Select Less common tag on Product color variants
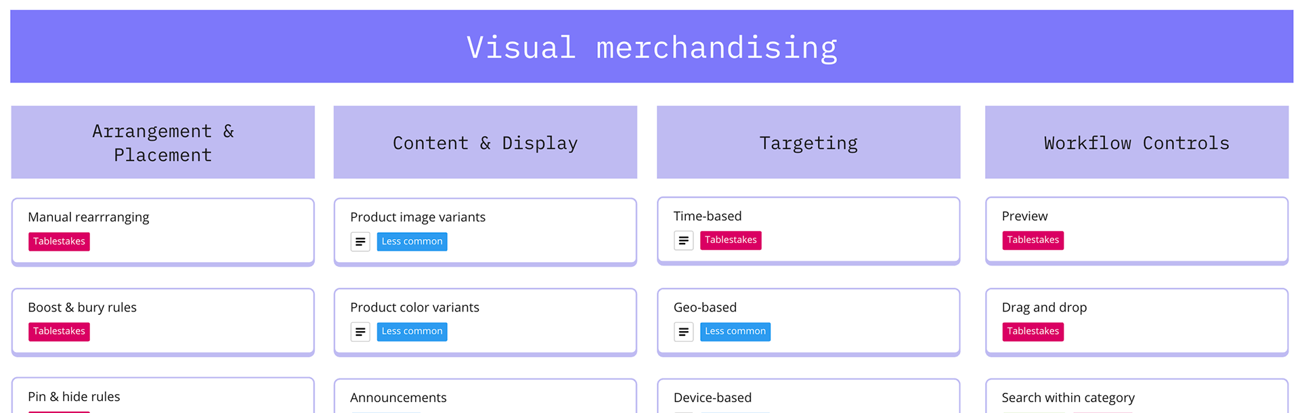 click(x=412, y=332)
